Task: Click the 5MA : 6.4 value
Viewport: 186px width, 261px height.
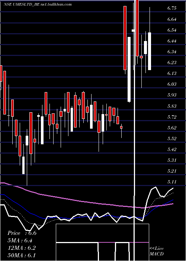Action: coord(20,240)
